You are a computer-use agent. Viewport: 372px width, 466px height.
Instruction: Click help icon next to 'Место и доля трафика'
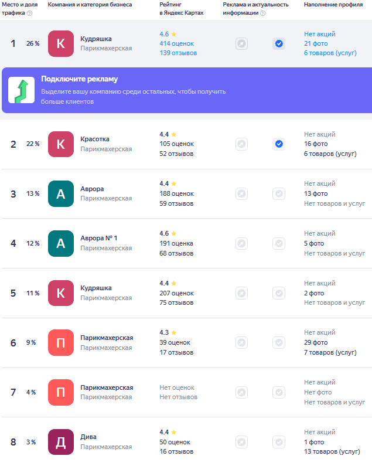pos(29,13)
